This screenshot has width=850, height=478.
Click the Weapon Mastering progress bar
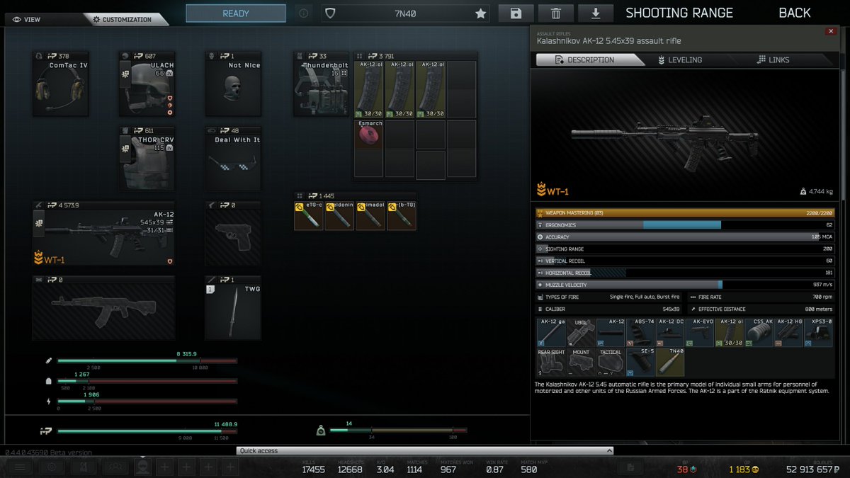[x=685, y=212]
